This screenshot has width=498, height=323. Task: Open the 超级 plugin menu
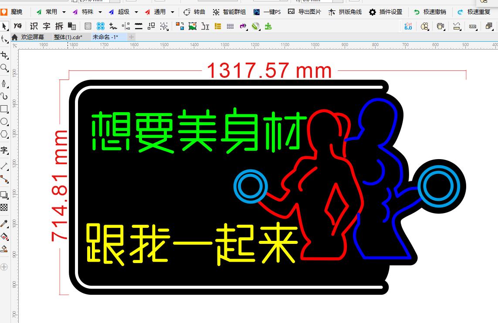click(119, 12)
